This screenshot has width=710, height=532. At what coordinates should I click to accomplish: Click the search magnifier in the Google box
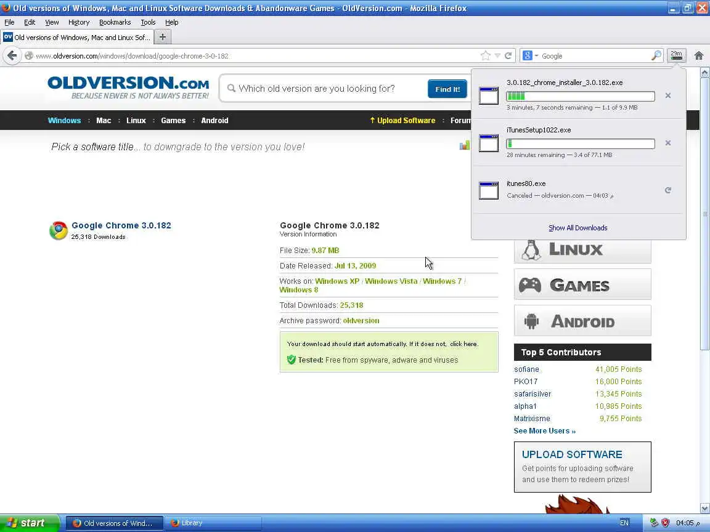[656, 55]
